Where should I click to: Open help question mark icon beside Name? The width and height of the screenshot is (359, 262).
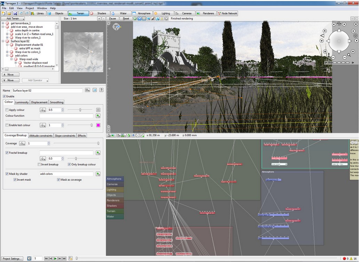[x=102, y=90]
